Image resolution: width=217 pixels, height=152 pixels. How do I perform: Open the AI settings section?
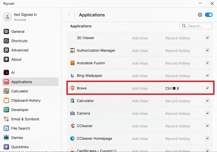tap(13, 73)
